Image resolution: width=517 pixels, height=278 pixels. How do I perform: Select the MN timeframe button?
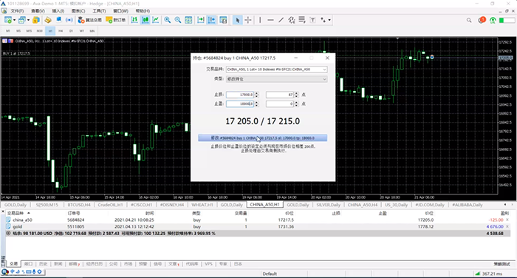click(x=92, y=31)
